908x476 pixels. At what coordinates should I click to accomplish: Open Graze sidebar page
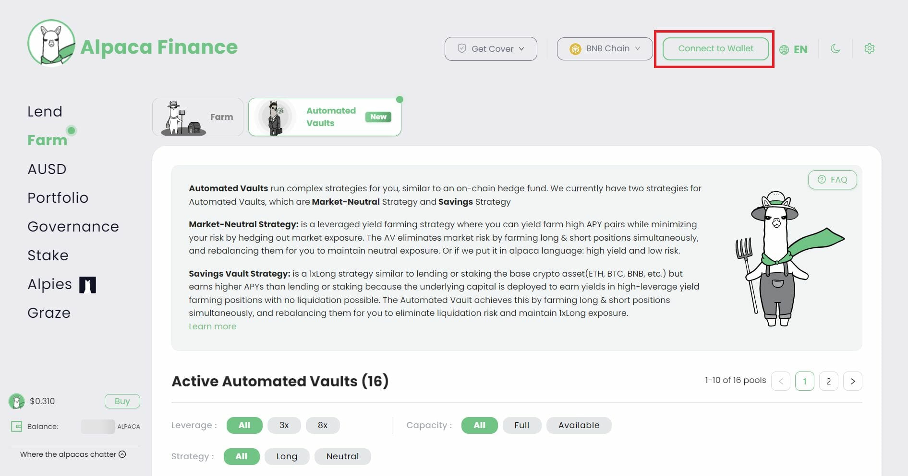[x=49, y=313]
